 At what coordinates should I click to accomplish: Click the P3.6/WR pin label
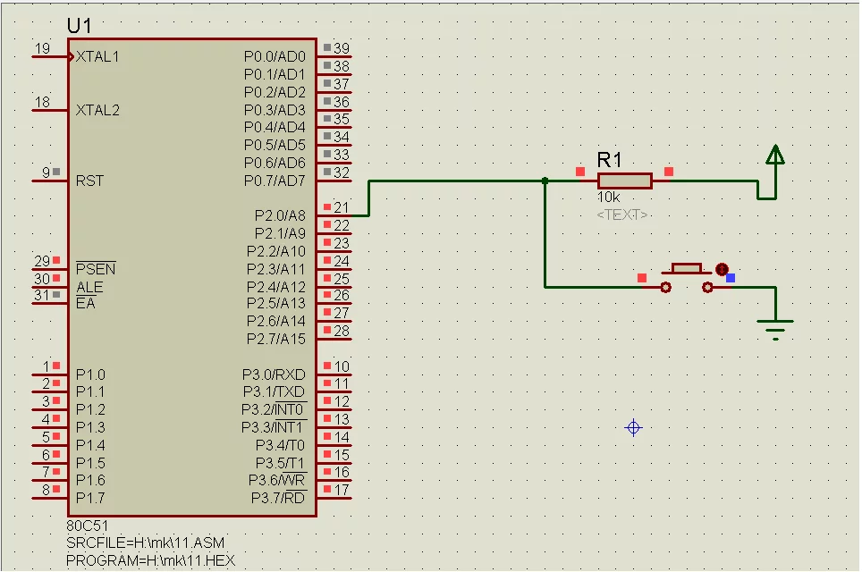click(x=277, y=480)
